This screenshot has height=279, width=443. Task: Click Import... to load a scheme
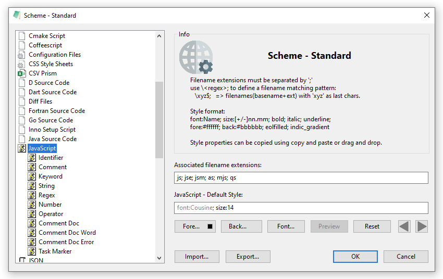[x=196, y=257]
